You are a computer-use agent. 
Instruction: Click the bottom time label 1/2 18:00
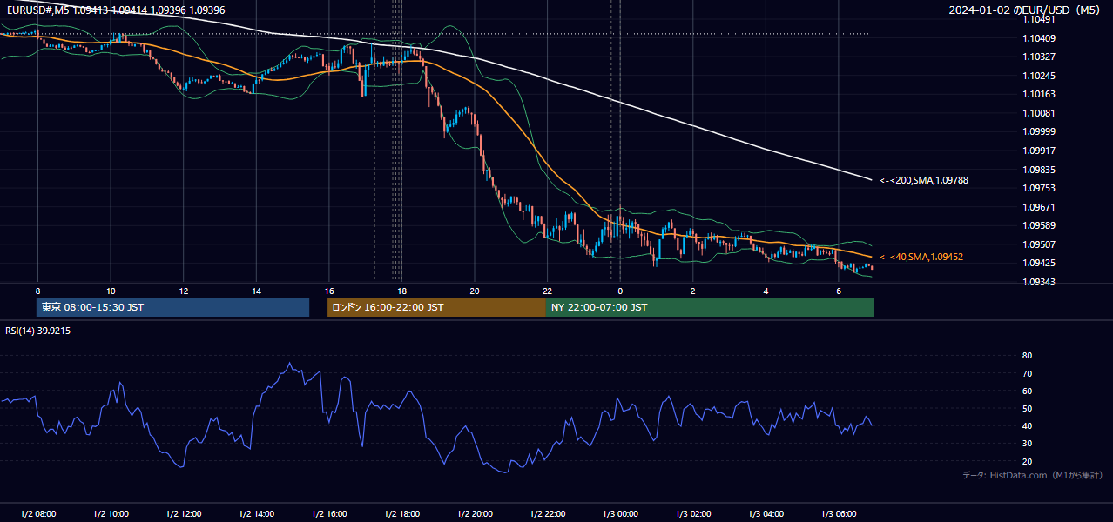(401, 514)
